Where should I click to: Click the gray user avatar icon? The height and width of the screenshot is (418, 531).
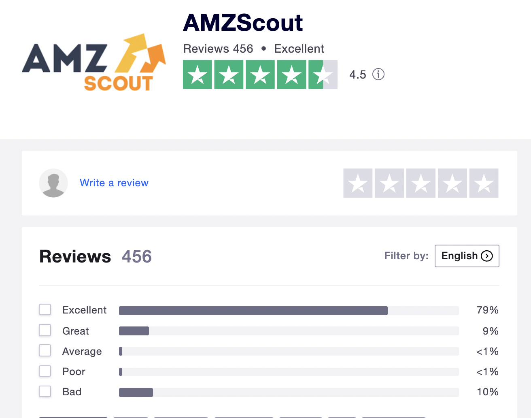coord(53,183)
